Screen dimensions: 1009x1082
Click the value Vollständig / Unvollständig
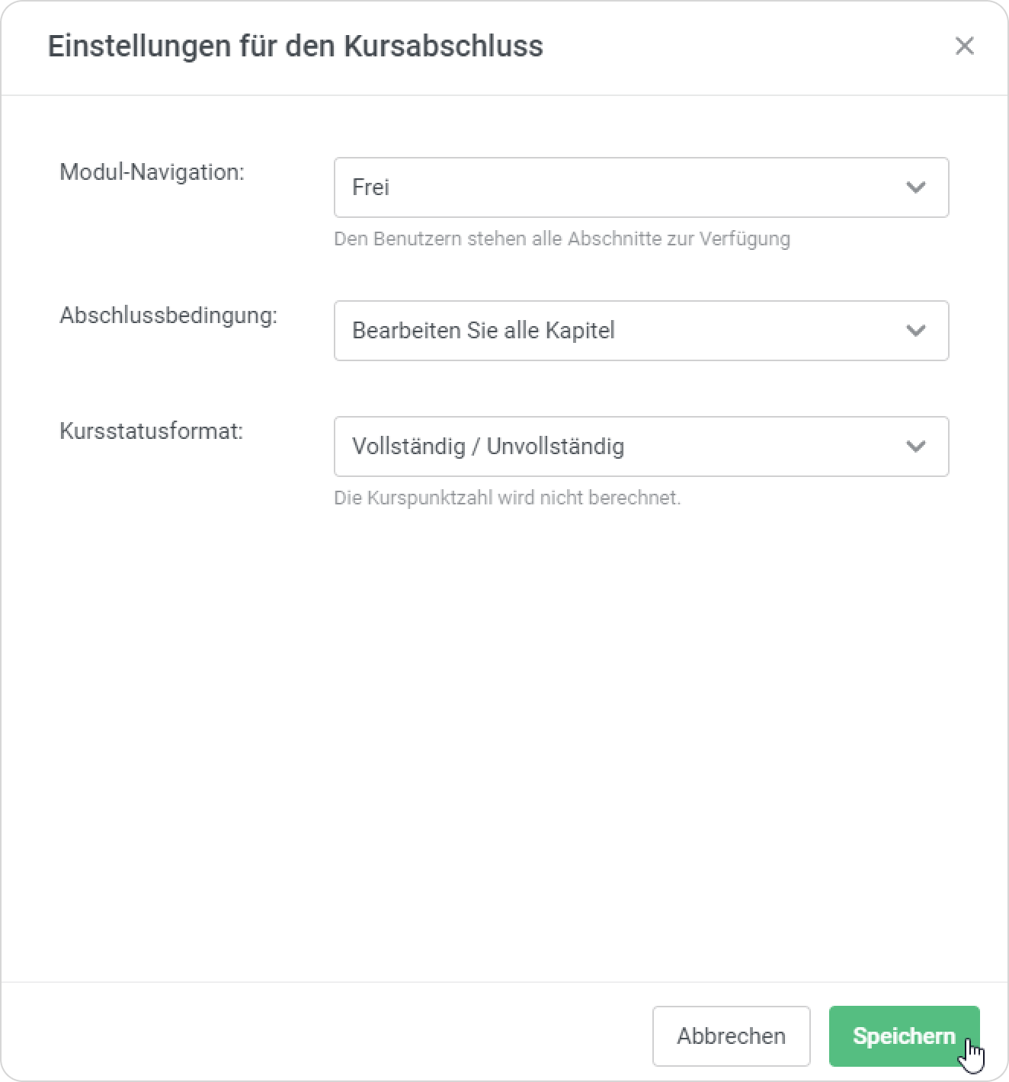(488, 447)
